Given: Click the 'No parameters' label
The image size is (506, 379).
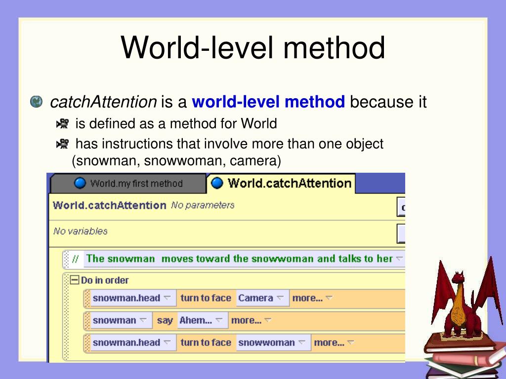Looking at the screenshot, I should (203, 205).
